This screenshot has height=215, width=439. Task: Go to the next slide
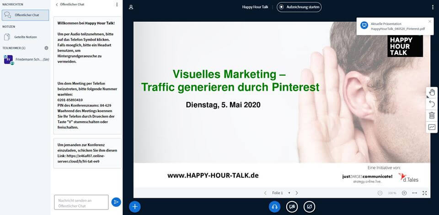297,193
